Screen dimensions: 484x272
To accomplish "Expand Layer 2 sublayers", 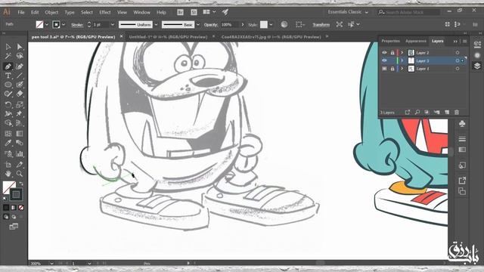I will click(402, 53).
